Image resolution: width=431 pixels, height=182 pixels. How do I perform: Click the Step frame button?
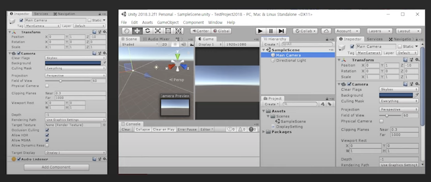pos(281,31)
